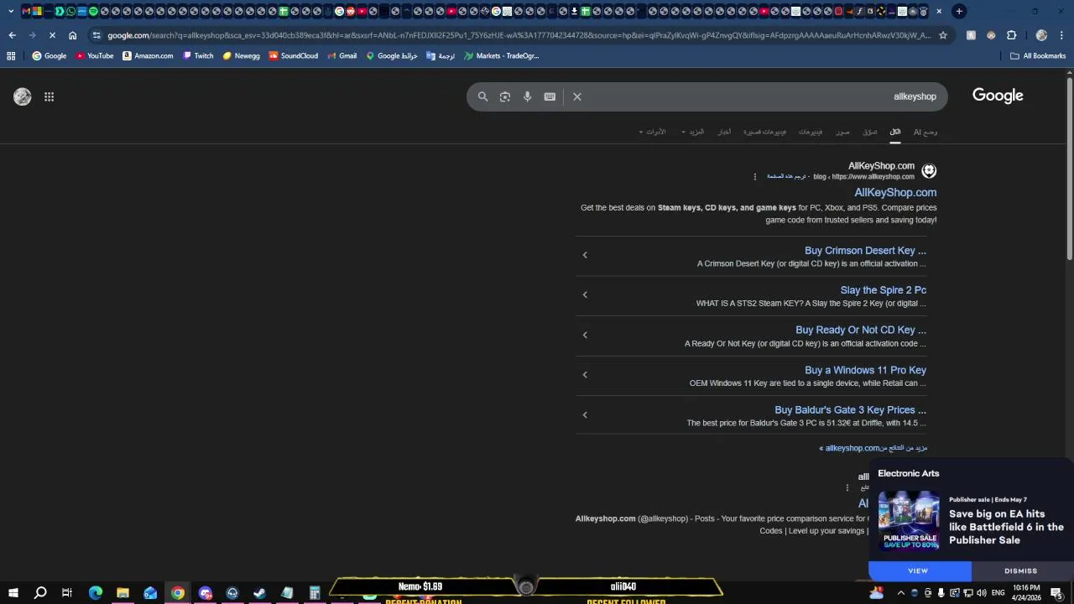The width and height of the screenshot is (1074, 604).
Task: Click EA Publisher Sale thumbnail image
Action: pos(909,520)
